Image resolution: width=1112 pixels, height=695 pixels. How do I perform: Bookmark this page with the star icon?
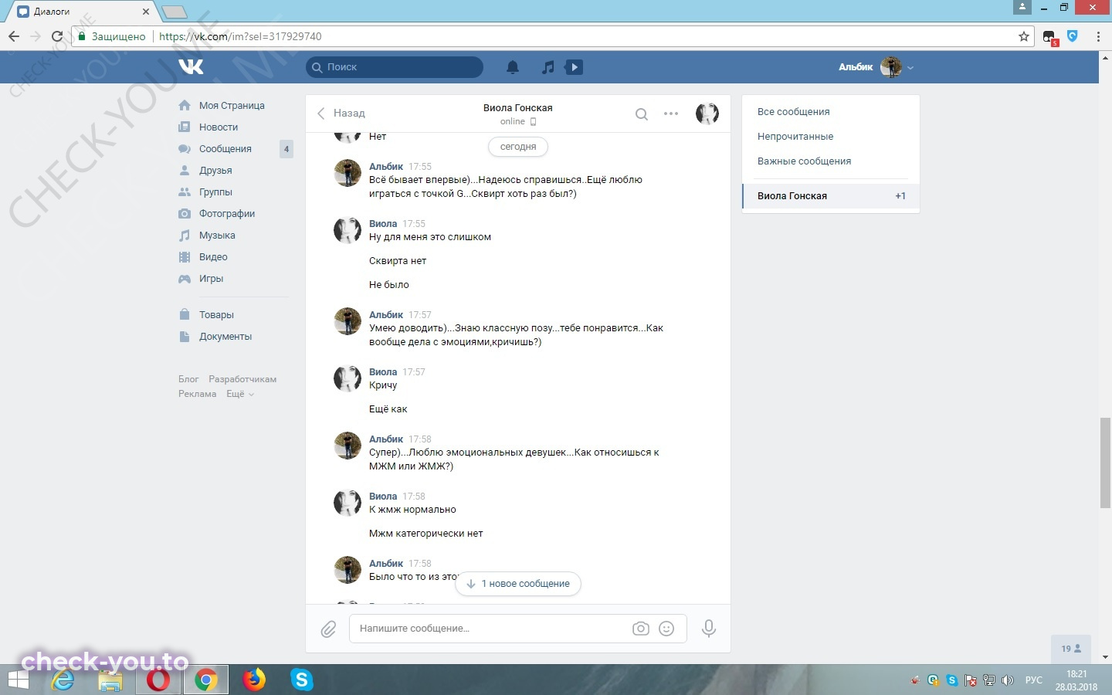[x=1024, y=36]
